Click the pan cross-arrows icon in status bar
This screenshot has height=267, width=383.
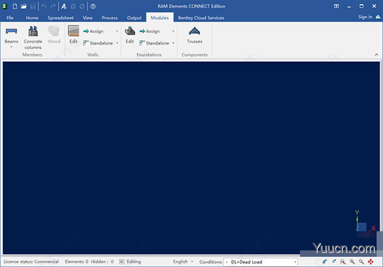pos(370,262)
